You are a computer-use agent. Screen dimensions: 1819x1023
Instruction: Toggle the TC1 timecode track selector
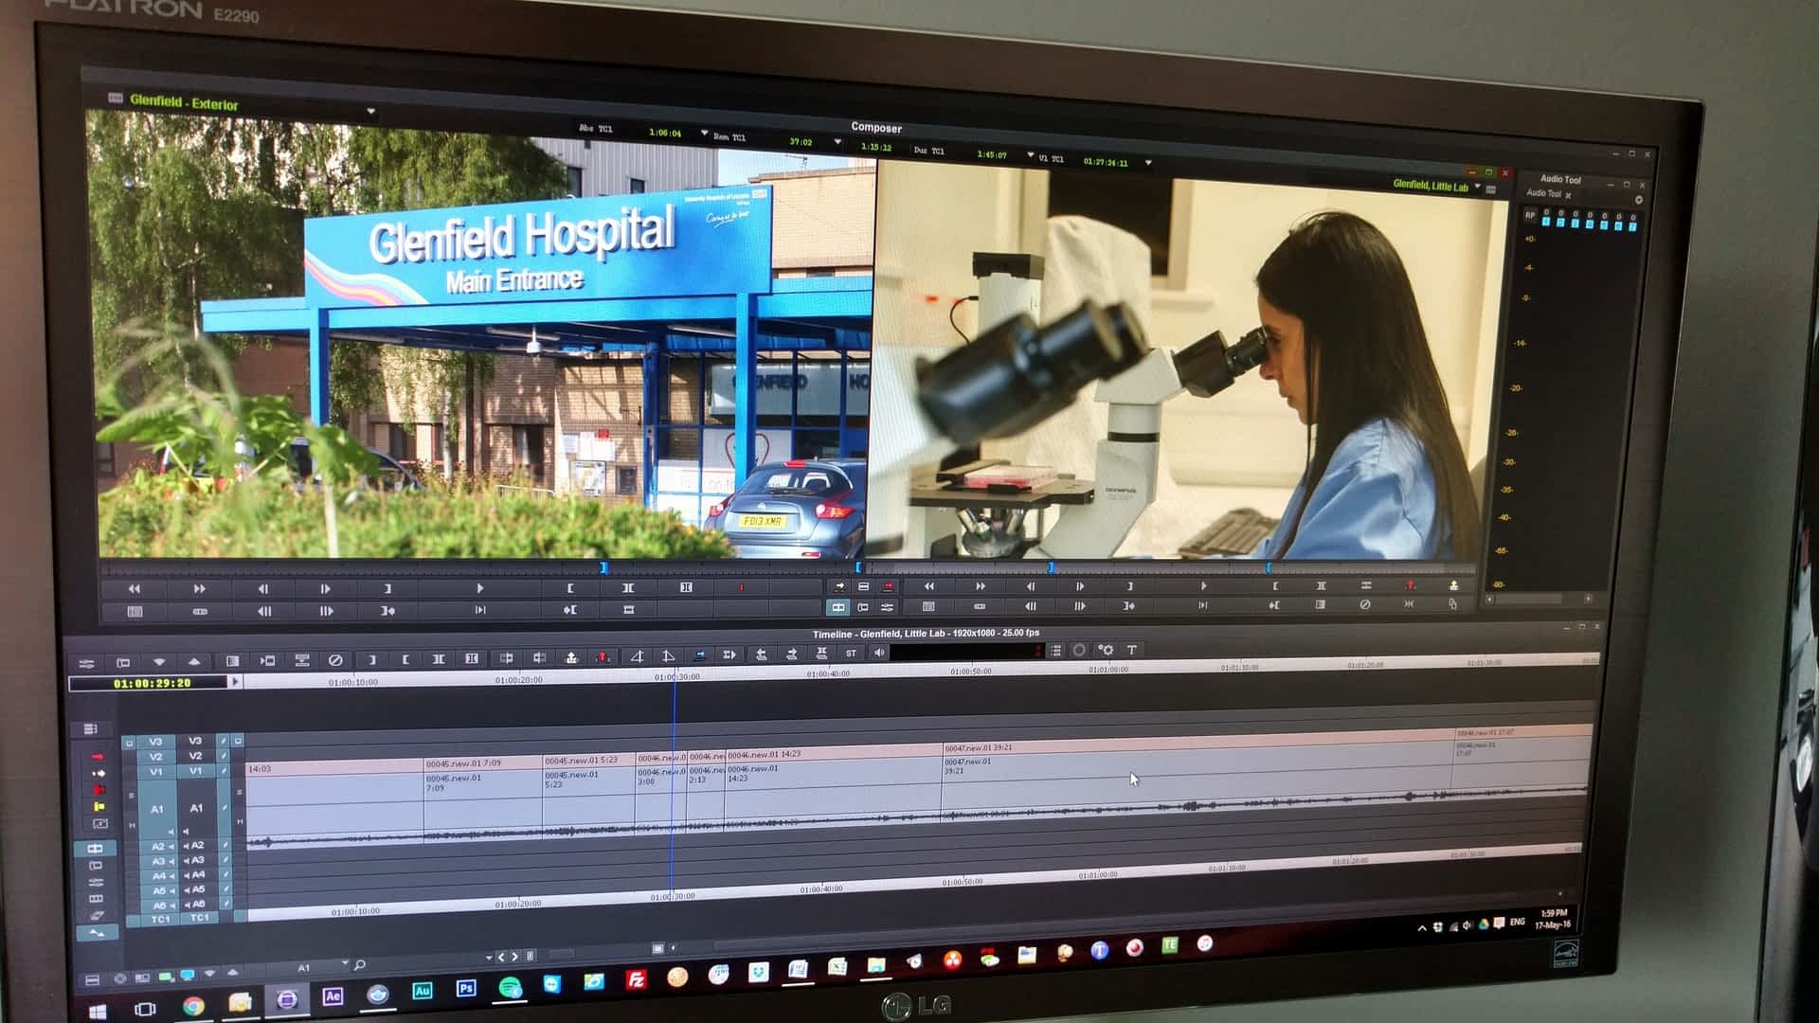199,918
